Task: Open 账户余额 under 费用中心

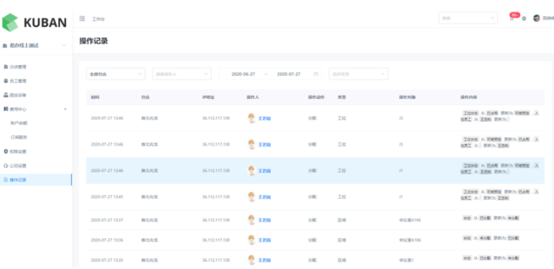Action: (19, 123)
